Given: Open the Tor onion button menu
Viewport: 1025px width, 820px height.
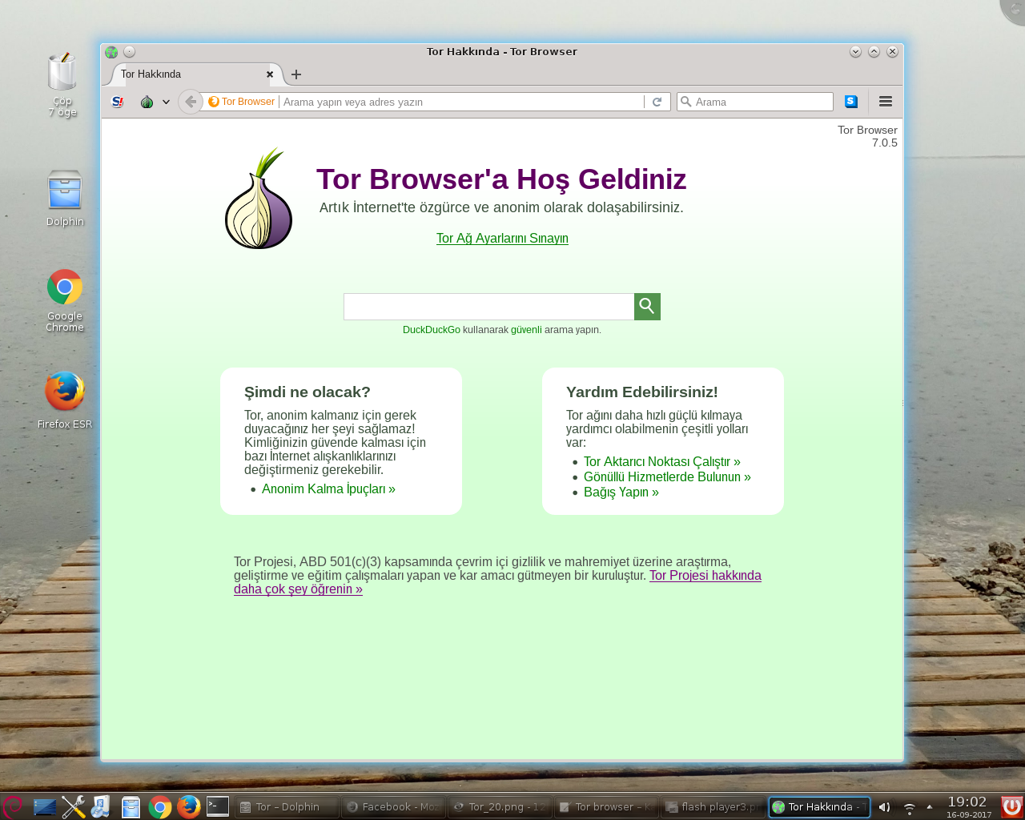Looking at the screenshot, I should [x=147, y=102].
